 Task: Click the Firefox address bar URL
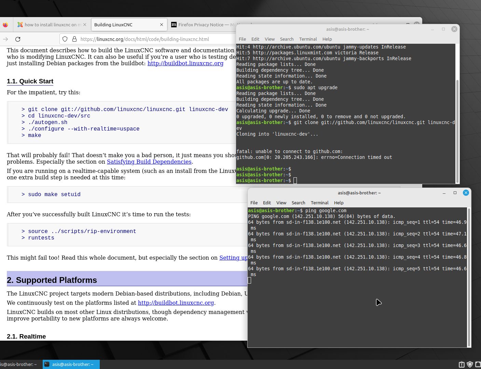[145, 39]
